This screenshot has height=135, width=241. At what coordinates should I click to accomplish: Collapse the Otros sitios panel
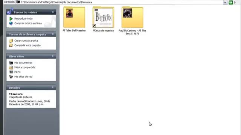[x=53, y=56]
